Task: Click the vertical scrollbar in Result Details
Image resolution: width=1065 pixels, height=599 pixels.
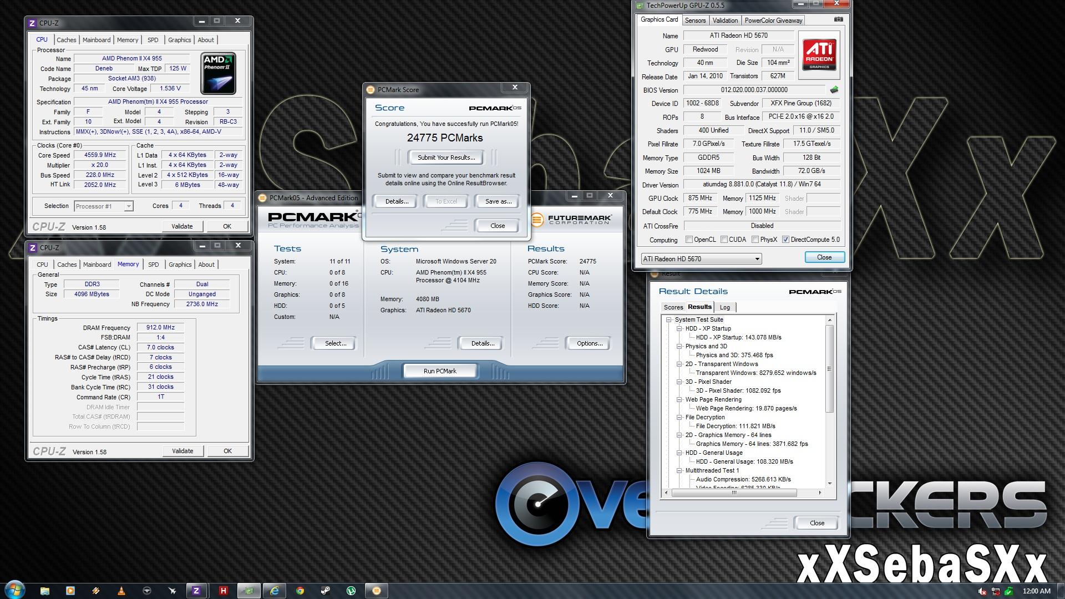Action: pos(830,369)
